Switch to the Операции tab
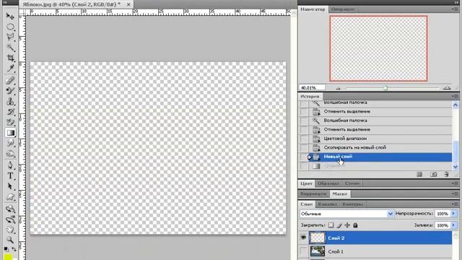Screen dimensions: 462x260 pos(343,9)
